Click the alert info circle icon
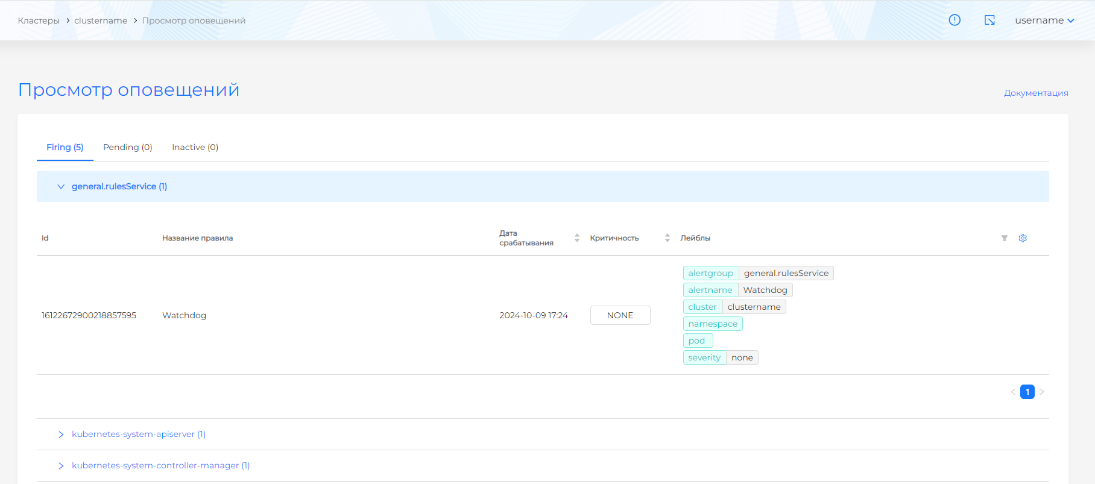The image size is (1095, 484). point(955,20)
